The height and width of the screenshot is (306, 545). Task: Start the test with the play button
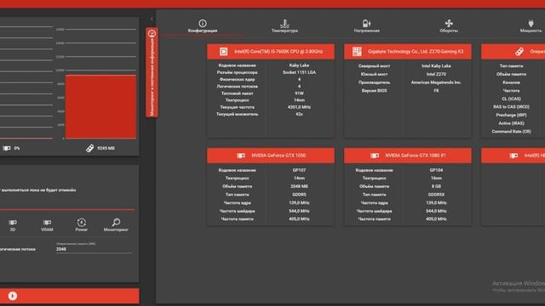13,296
